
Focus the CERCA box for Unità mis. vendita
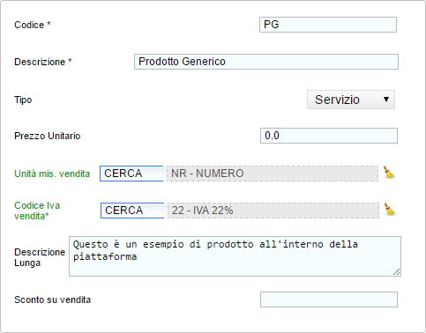point(131,174)
